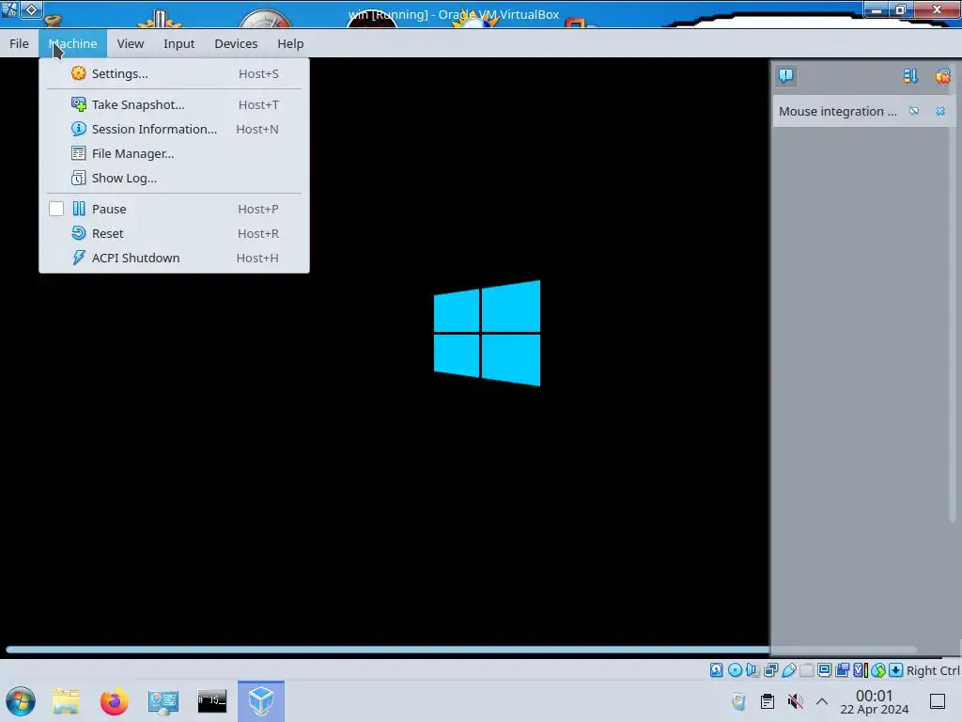
Task: Click USB devices status icon
Action: click(x=789, y=669)
